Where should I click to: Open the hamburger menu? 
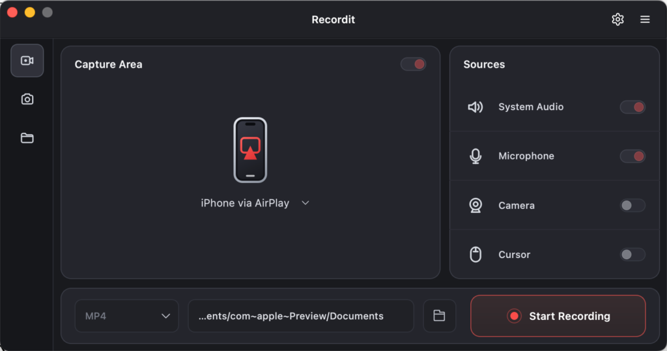click(x=645, y=19)
